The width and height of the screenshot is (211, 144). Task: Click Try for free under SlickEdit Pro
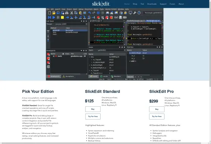(157, 116)
